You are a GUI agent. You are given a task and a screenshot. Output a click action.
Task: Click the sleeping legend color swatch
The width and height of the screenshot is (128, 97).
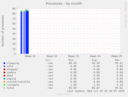click(4, 63)
